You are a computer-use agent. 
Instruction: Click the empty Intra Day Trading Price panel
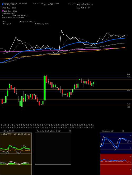pyautogui.click(x=53, y=148)
